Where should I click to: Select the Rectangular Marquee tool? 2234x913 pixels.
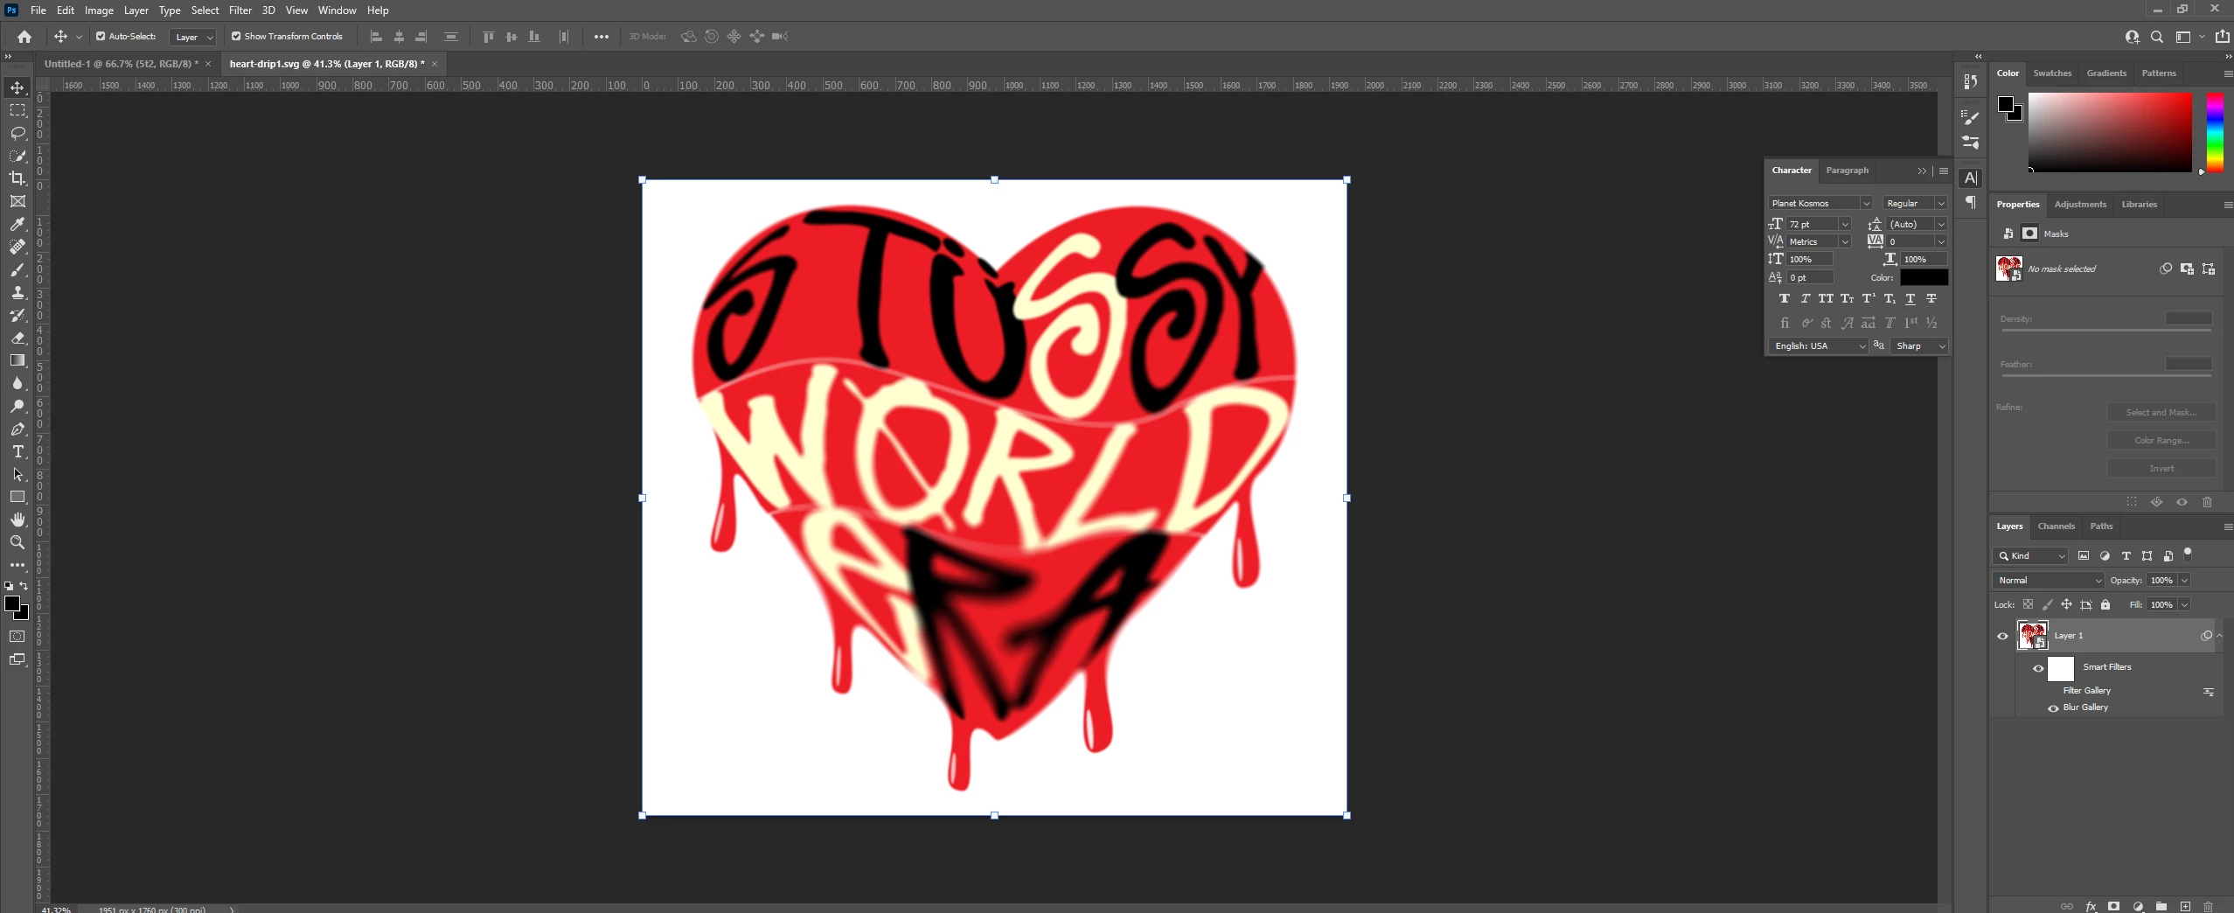[x=17, y=110]
